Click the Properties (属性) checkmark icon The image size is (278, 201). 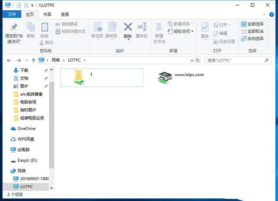coord(205,27)
